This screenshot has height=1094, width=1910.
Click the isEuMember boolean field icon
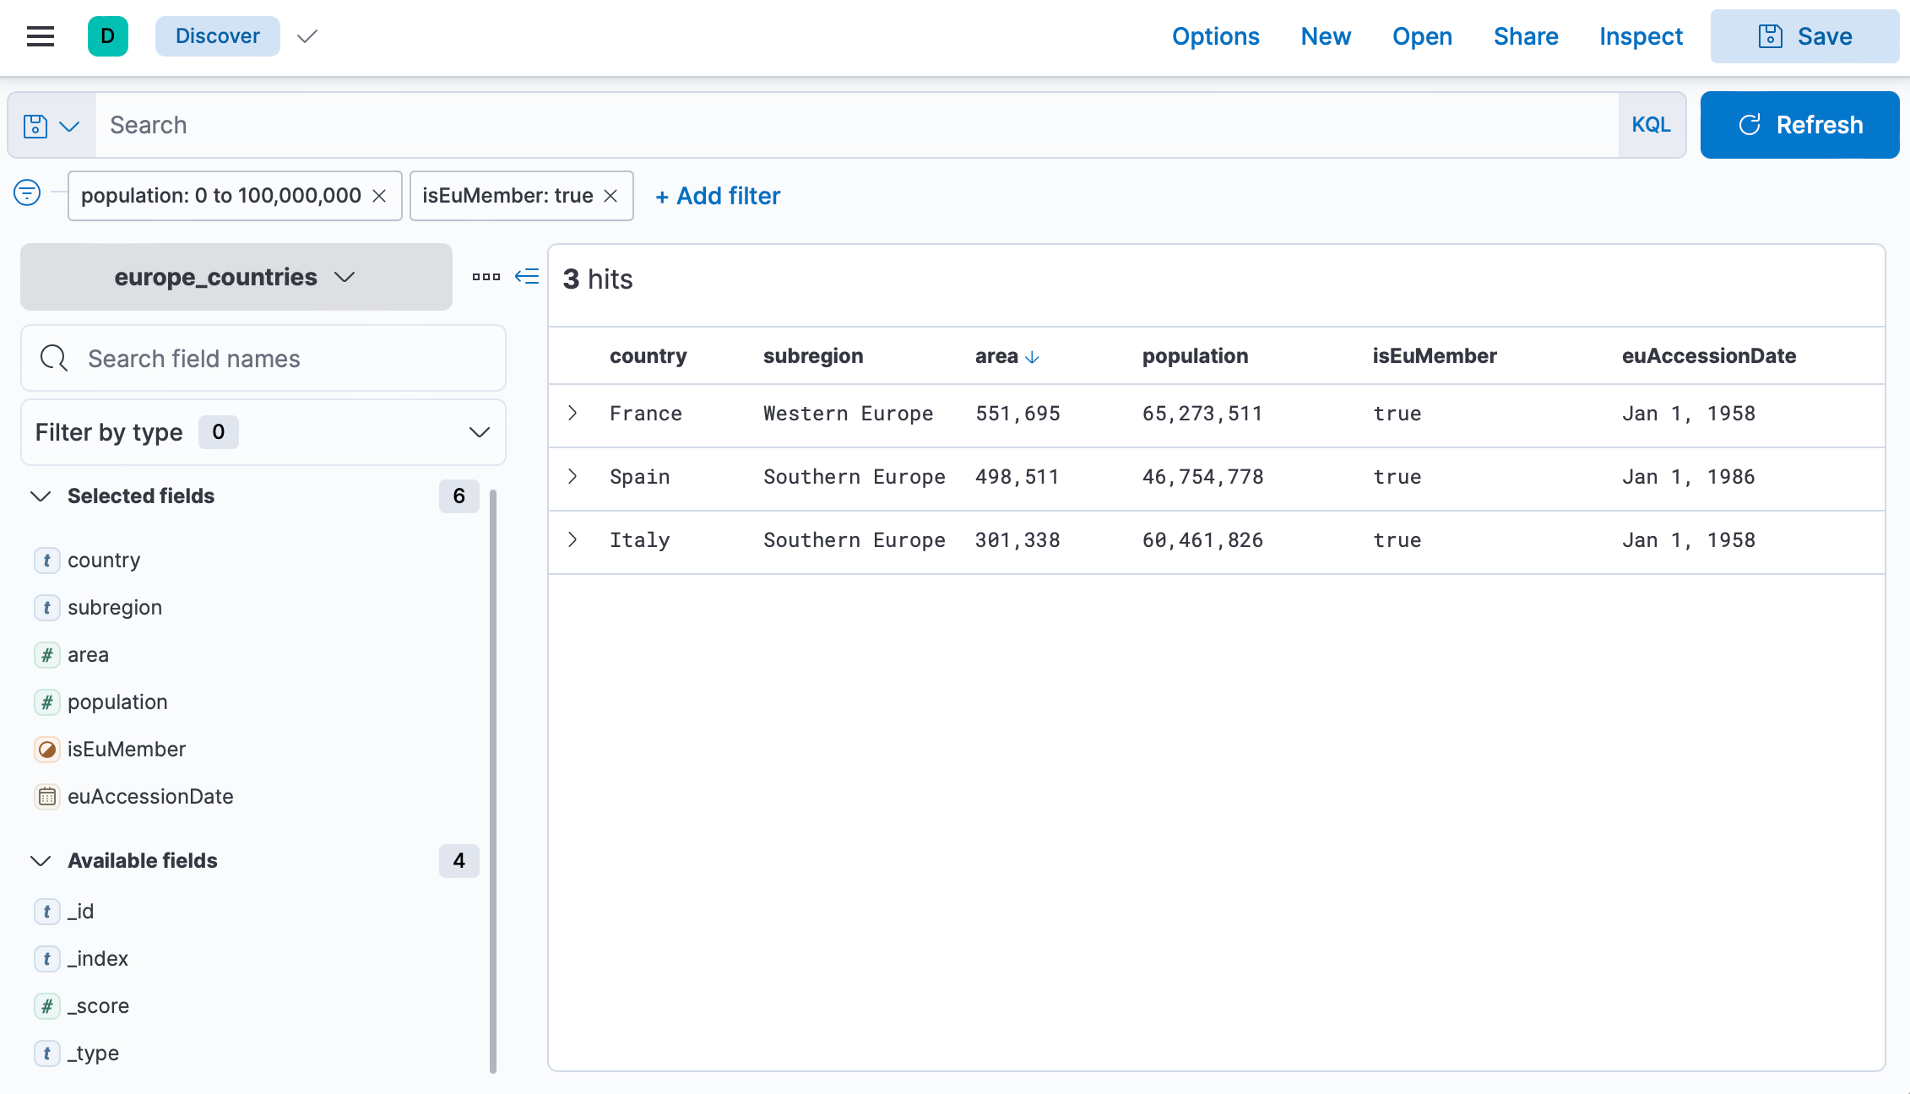(47, 749)
